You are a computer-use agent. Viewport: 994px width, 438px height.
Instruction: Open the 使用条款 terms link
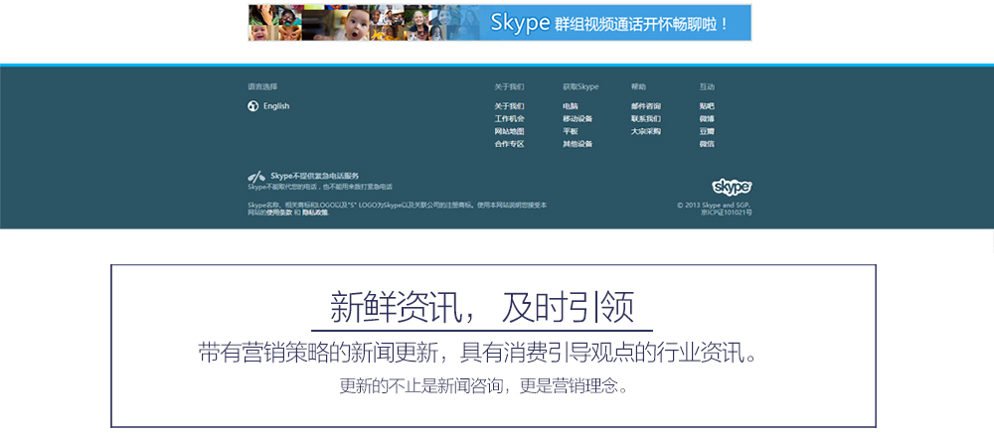pyautogui.click(x=279, y=213)
